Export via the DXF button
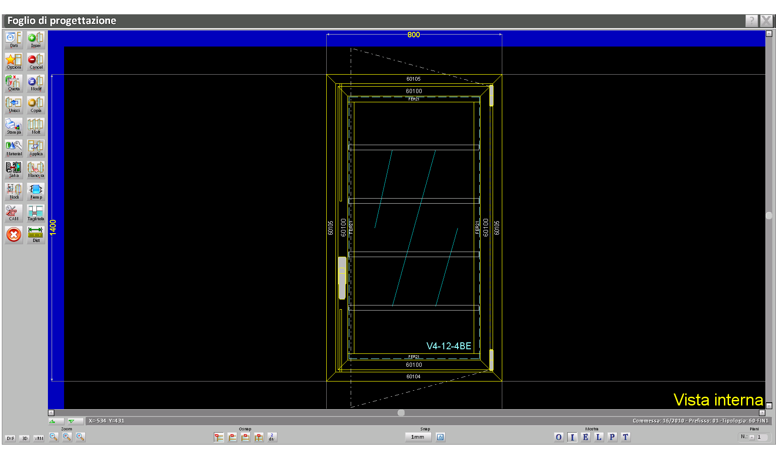The image size is (776, 458). tap(10, 438)
